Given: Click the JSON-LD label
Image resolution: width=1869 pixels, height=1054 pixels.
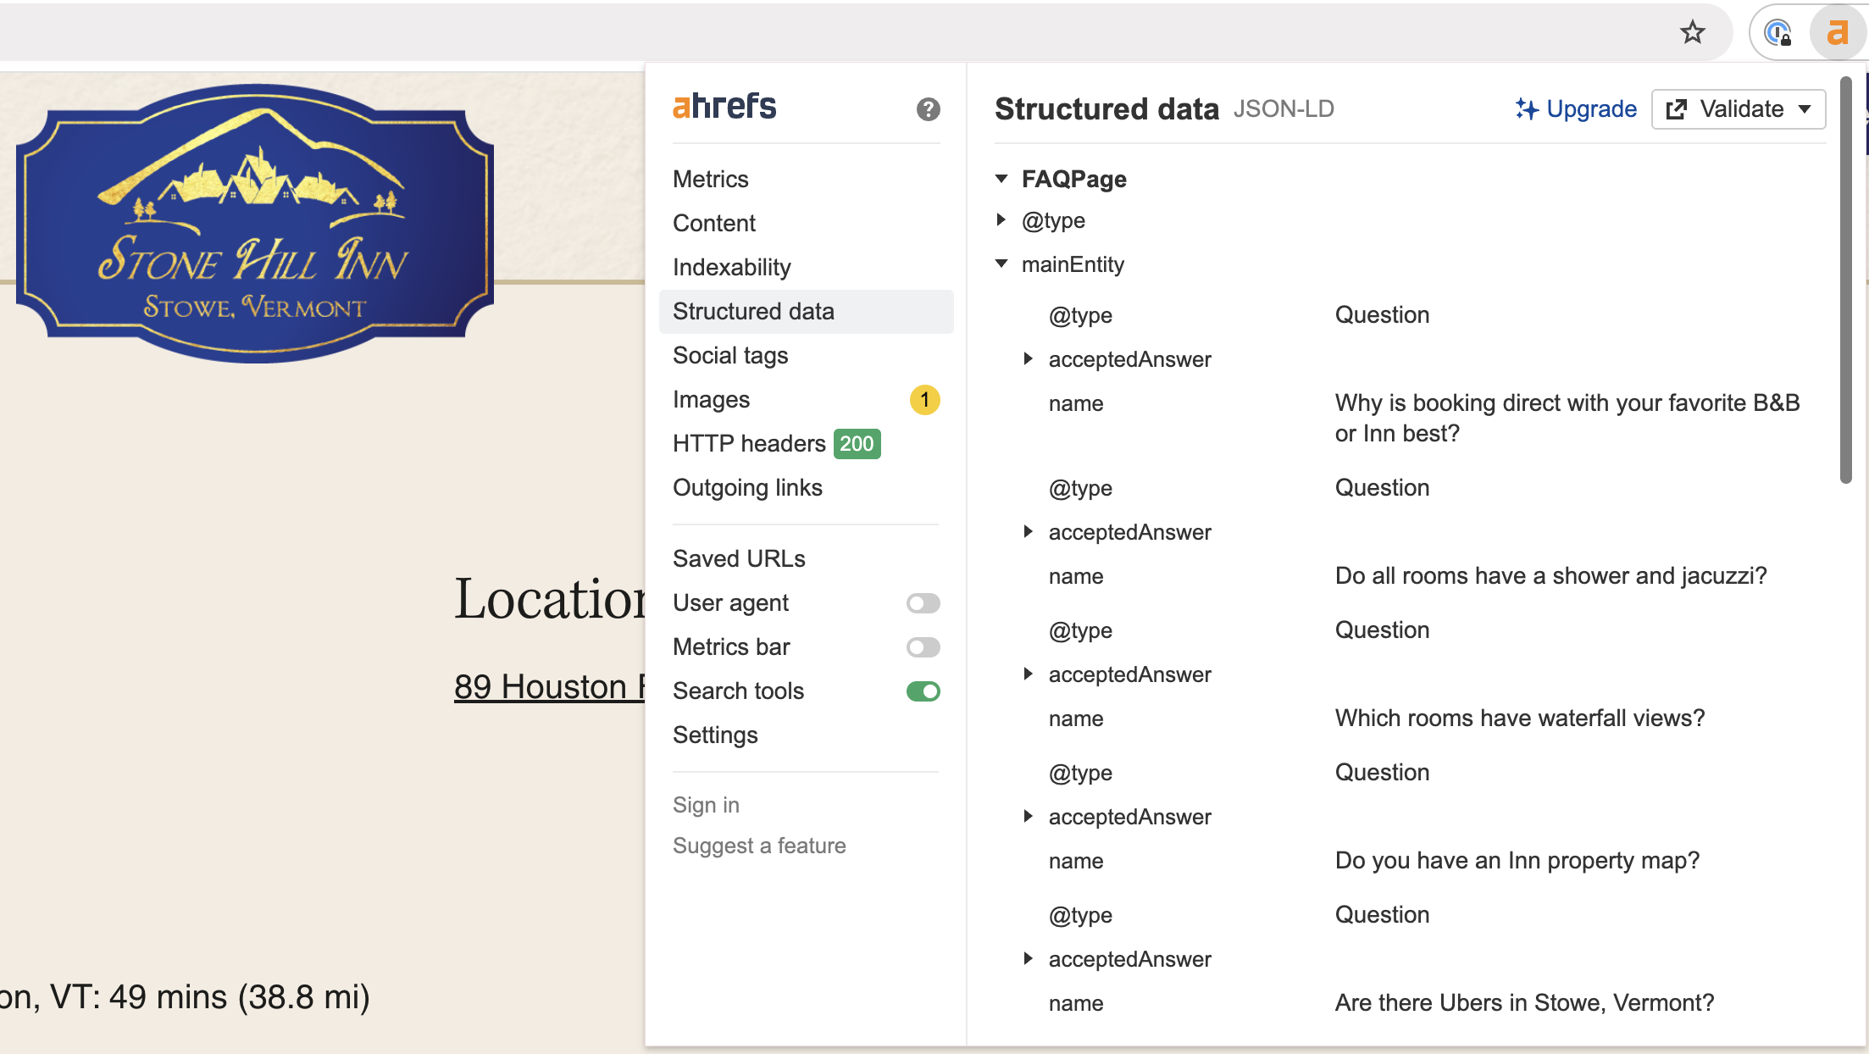Looking at the screenshot, I should click(1284, 109).
